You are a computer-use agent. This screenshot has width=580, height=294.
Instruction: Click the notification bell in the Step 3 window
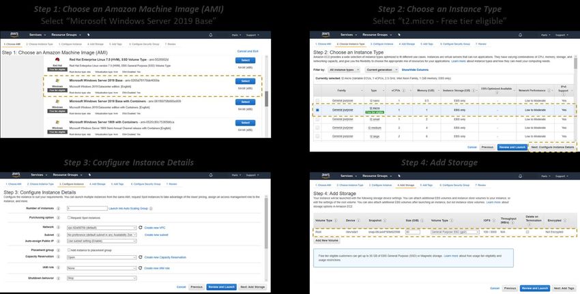coord(210,175)
